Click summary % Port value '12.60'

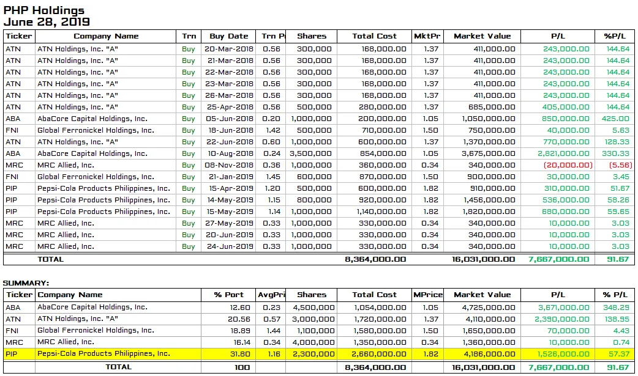pos(240,308)
